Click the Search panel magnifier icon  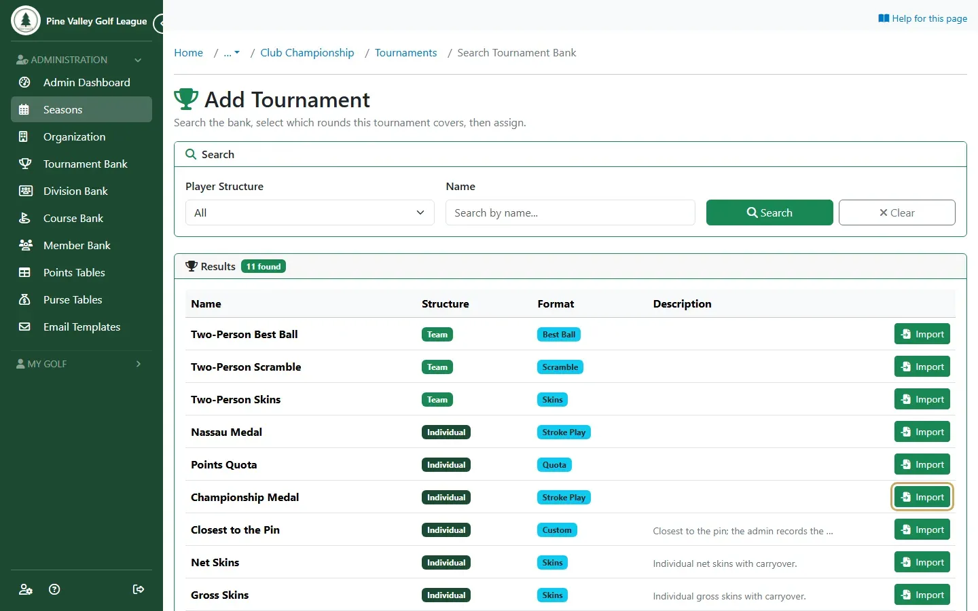point(191,154)
